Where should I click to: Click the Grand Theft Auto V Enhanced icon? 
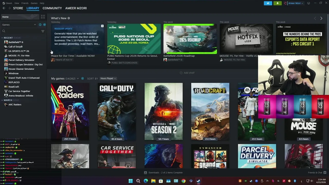(x=6, y=78)
